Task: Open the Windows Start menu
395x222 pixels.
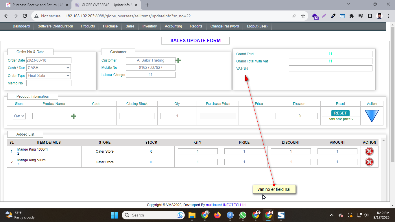Action: click(x=114, y=215)
